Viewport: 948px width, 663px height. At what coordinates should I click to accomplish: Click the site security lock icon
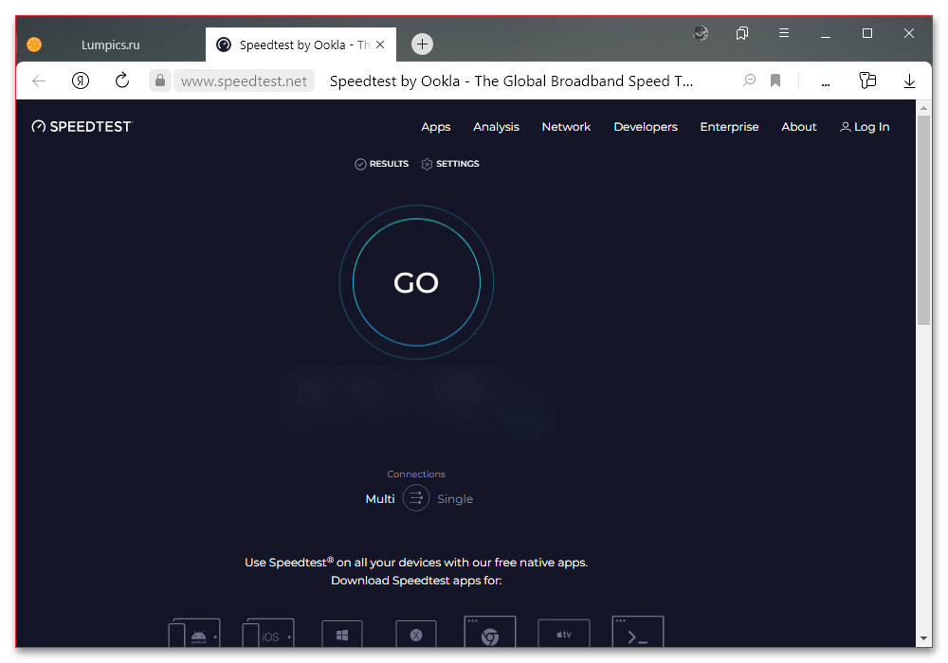click(x=159, y=81)
